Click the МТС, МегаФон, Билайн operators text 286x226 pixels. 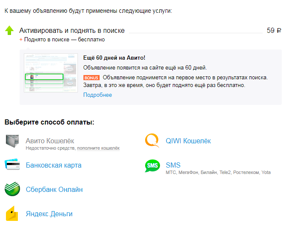coord(218,172)
